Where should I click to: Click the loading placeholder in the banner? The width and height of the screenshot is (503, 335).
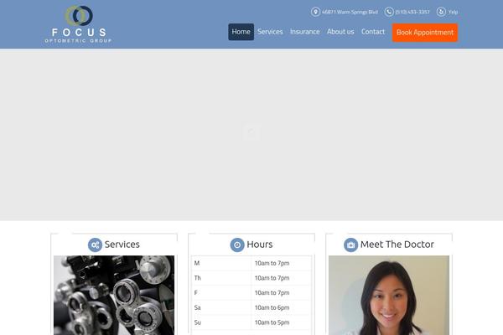(251, 132)
